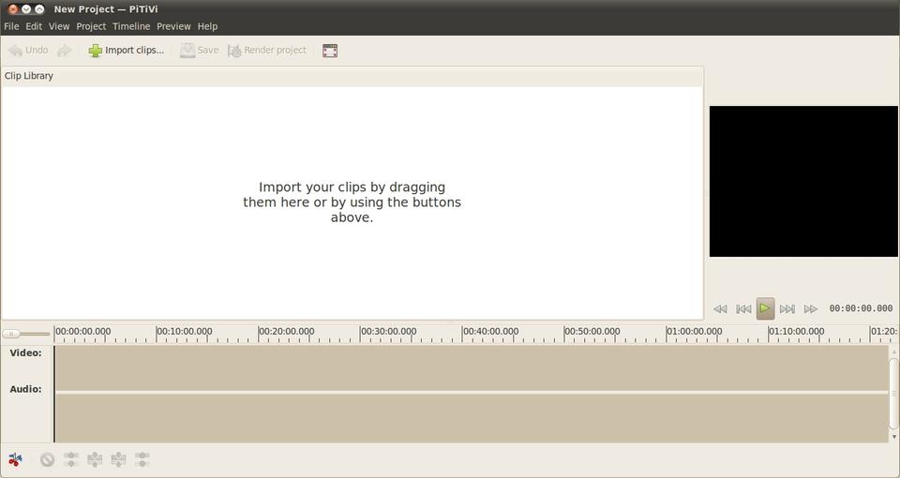The image size is (900, 478).
Task: Open the Help menu
Action: 208,26
